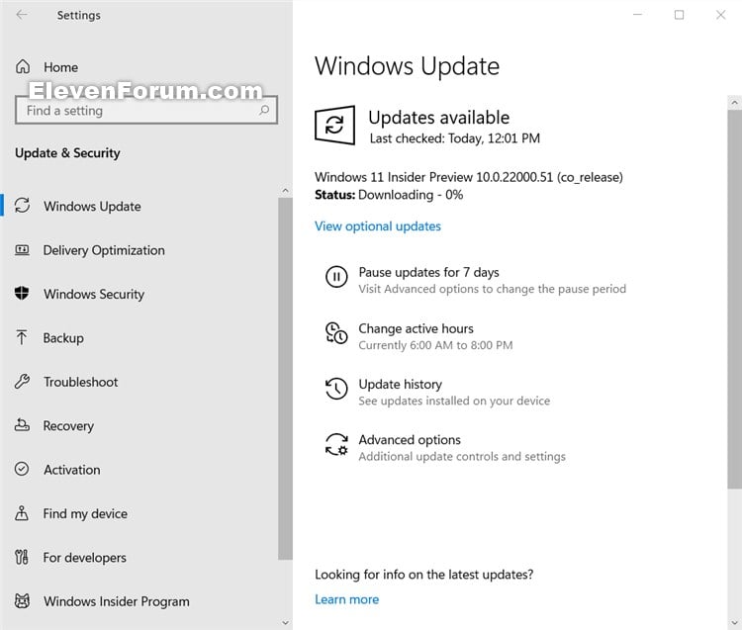Click View optional updates link
Viewport: 742px width, 630px height.
click(378, 226)
